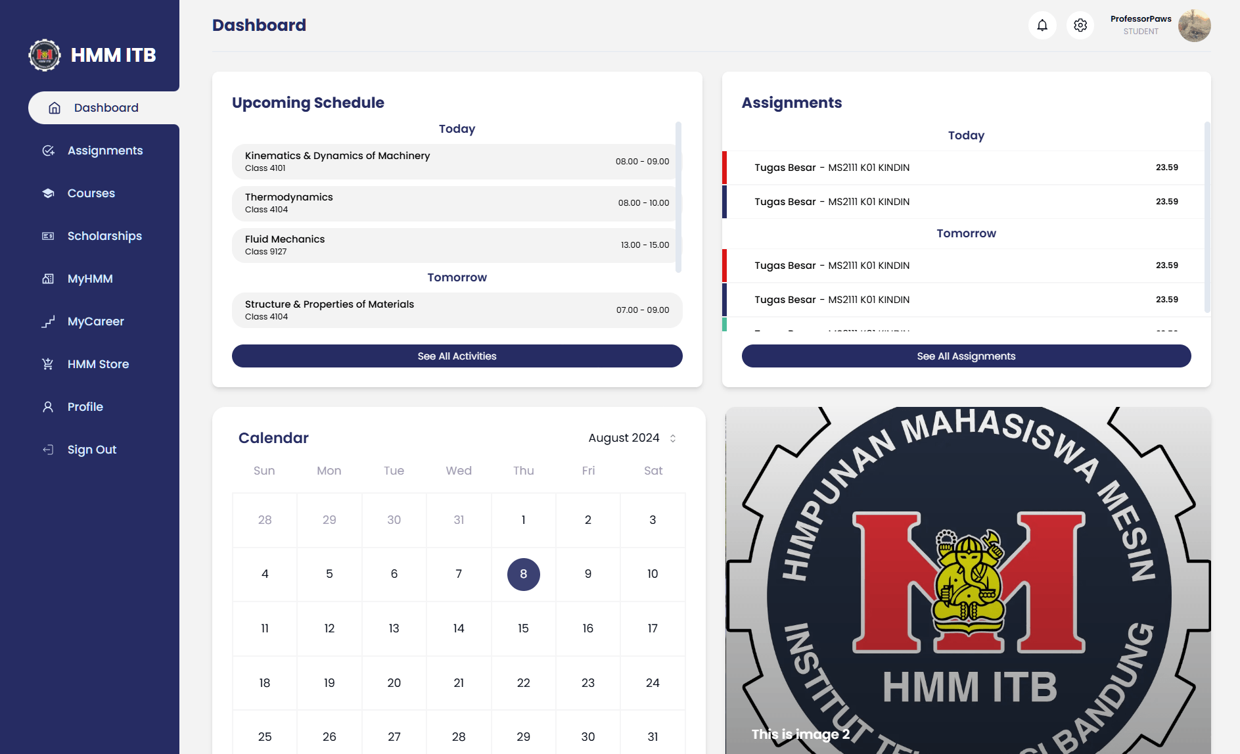Click the Courses graduation cap icon

(48, 193)
